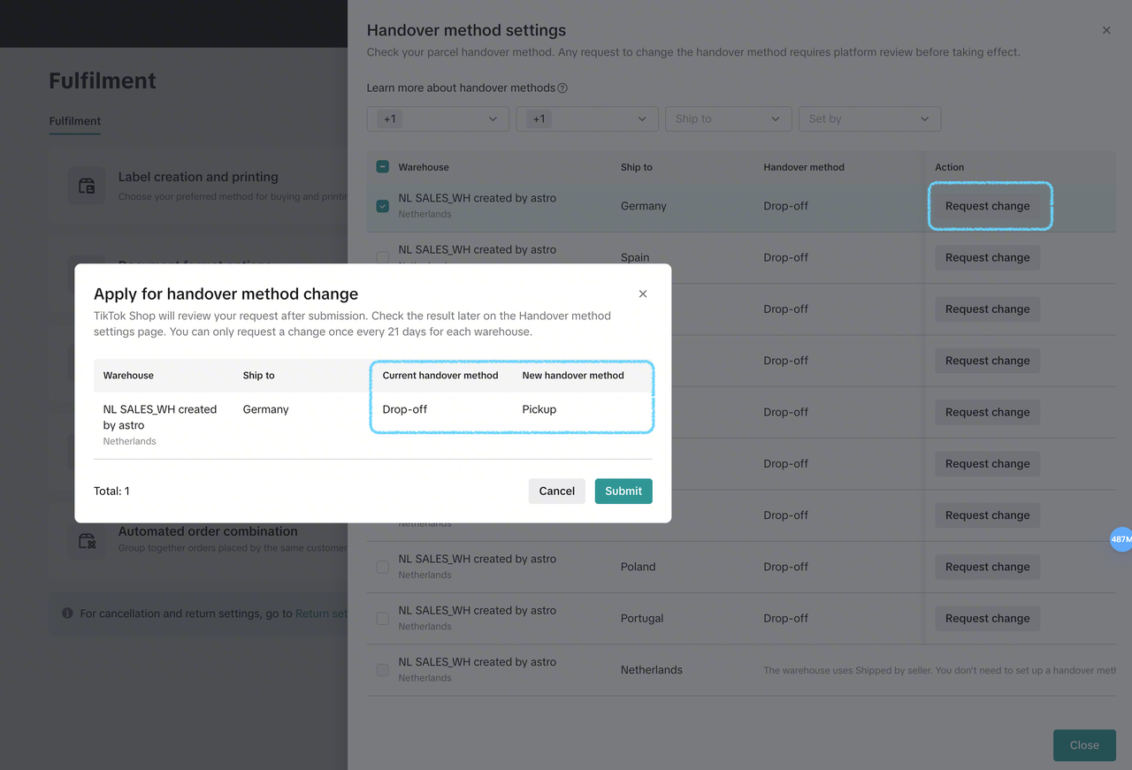Check the Poland warehouse row checkbox
The image size is (1132, 770).
[x=383, y=567]
